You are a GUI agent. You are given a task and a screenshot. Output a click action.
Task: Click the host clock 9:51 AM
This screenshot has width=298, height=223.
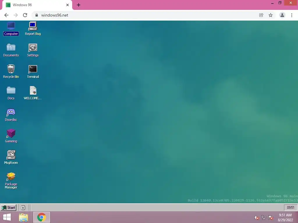[x=285, y=217]
